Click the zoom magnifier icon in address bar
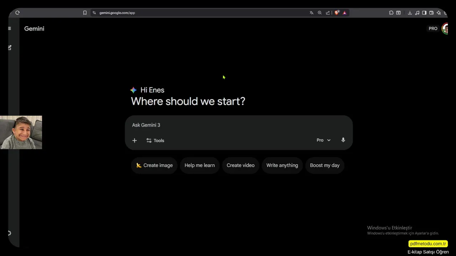The image size is (456, 256). coord(320,13)
